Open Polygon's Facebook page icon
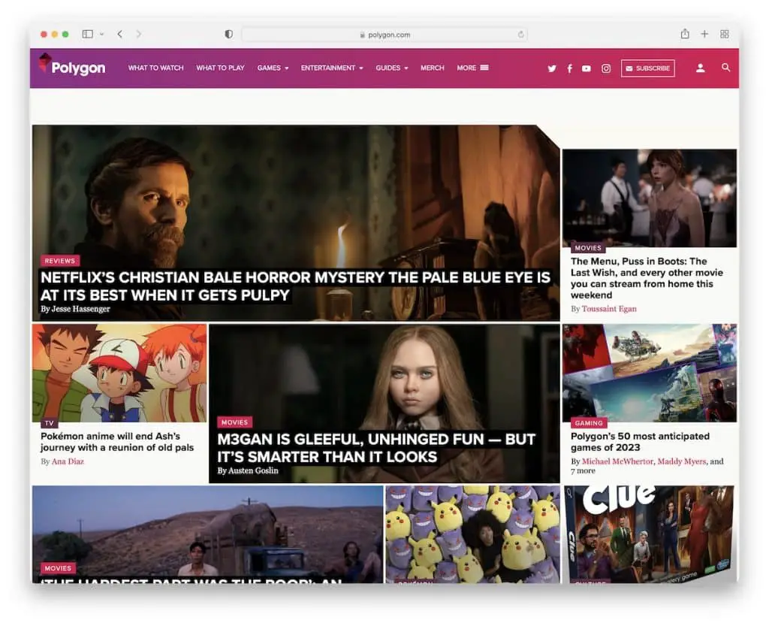This screenshot has height=623, width=769. [x=569, y=68]
